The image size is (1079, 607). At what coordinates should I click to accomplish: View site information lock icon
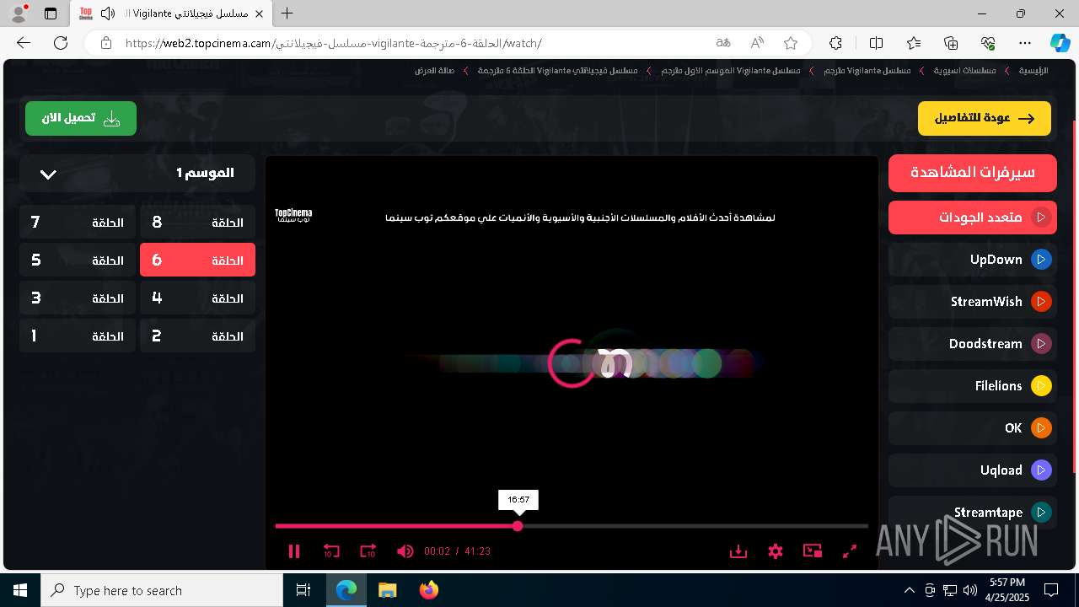tap(105, 43)
